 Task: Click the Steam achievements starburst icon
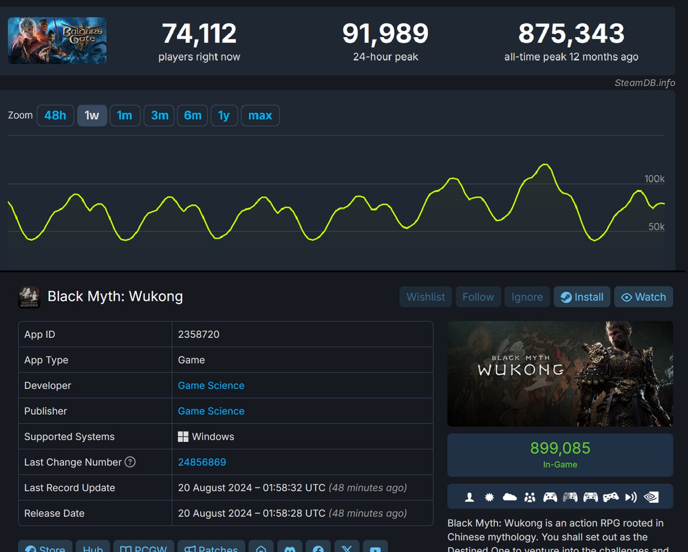[x=489, y=497]
